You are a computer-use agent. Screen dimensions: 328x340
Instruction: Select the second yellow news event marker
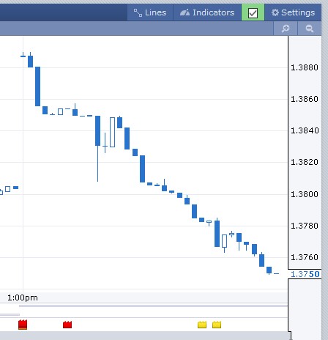(217, 325)
